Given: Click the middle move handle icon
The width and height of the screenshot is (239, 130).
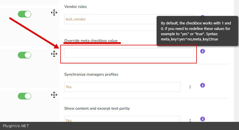Looking at the screenshot, I should (54, 54).
